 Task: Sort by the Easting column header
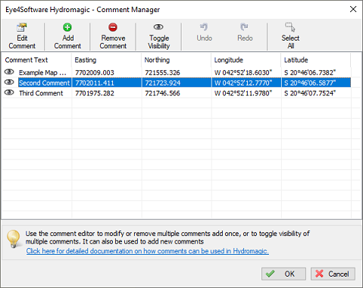point(106,60)
